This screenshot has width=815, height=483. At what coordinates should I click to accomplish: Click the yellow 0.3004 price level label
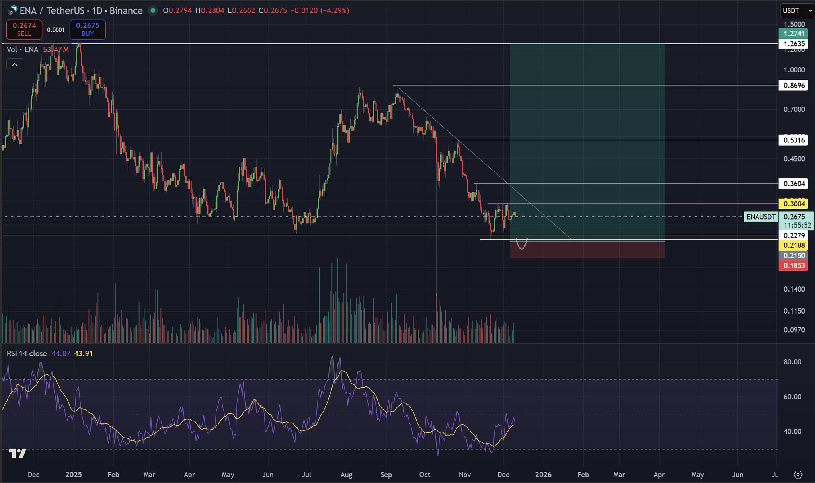click(794, 204)
